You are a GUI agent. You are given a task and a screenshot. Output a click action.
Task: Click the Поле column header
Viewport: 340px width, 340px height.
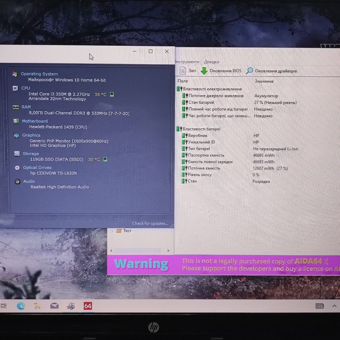(183, 81)
